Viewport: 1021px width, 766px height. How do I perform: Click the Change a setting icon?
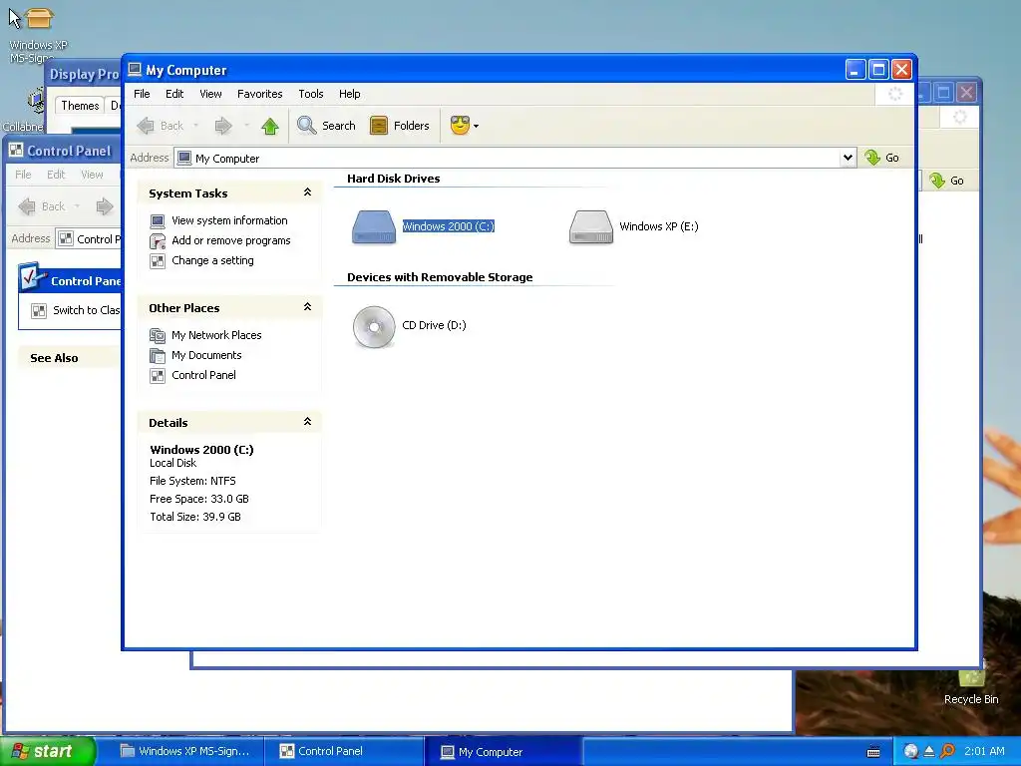pyautogui.click(x=158, y=261)
